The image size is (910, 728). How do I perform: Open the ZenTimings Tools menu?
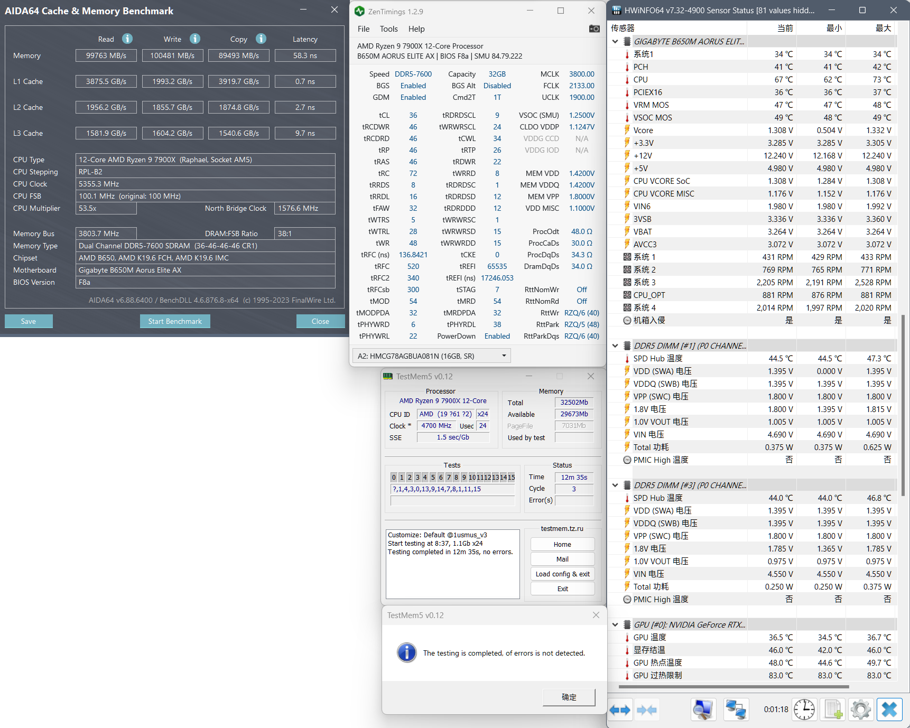[388, 29]
